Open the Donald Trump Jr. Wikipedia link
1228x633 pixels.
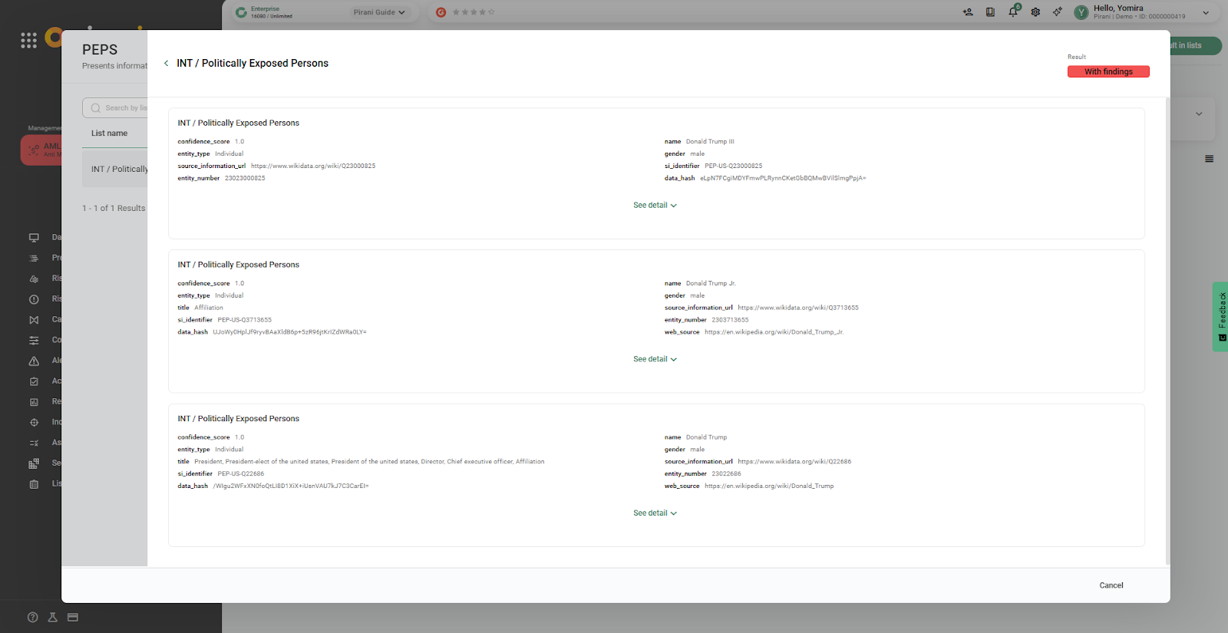(774, 332)
